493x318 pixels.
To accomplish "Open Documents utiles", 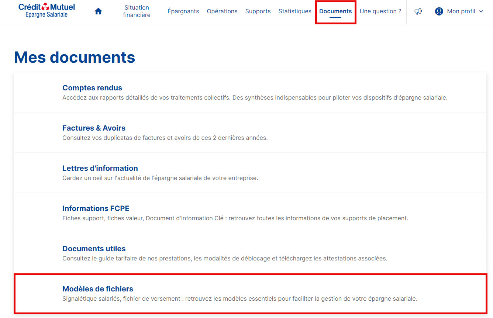I will tap(94, 249).
